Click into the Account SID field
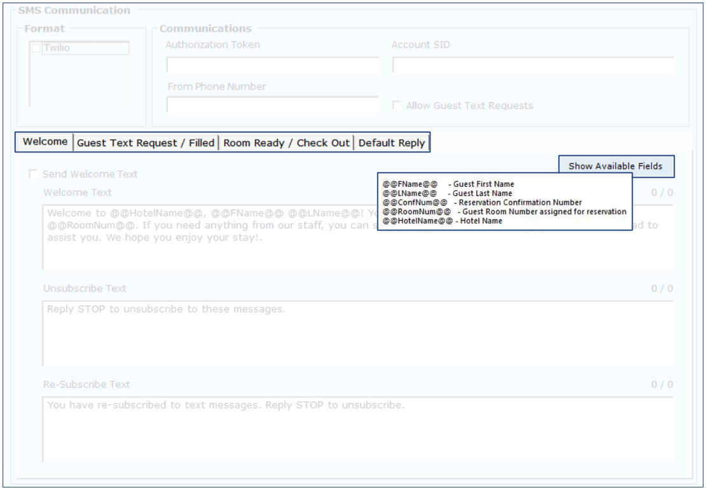 tap(532, 65)
